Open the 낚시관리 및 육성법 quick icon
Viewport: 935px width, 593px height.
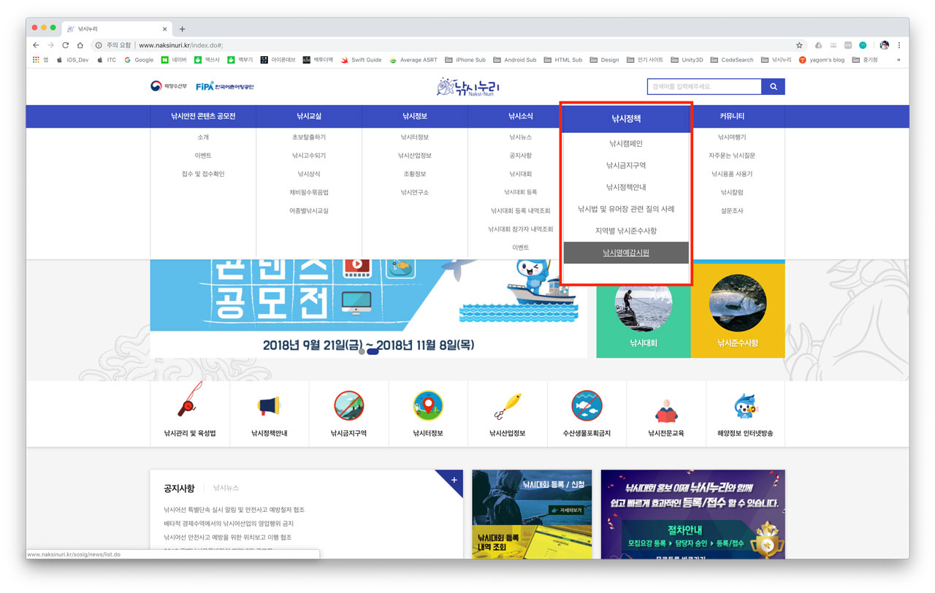tap(189, 405)
